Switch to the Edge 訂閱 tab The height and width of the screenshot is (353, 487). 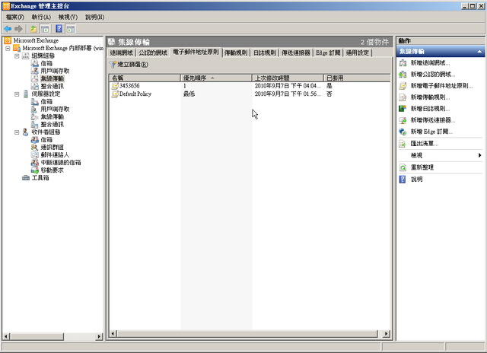328,52
